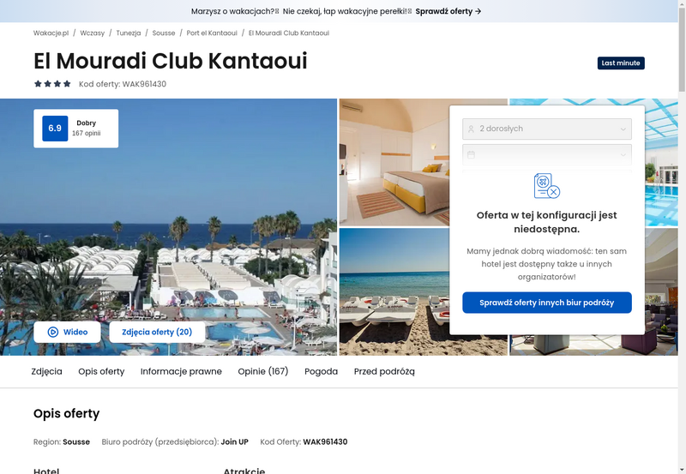Image resolution: width=686 pixels, height=474 pixels.
Task: Click the Last minute badge
Action: [621, 63]
